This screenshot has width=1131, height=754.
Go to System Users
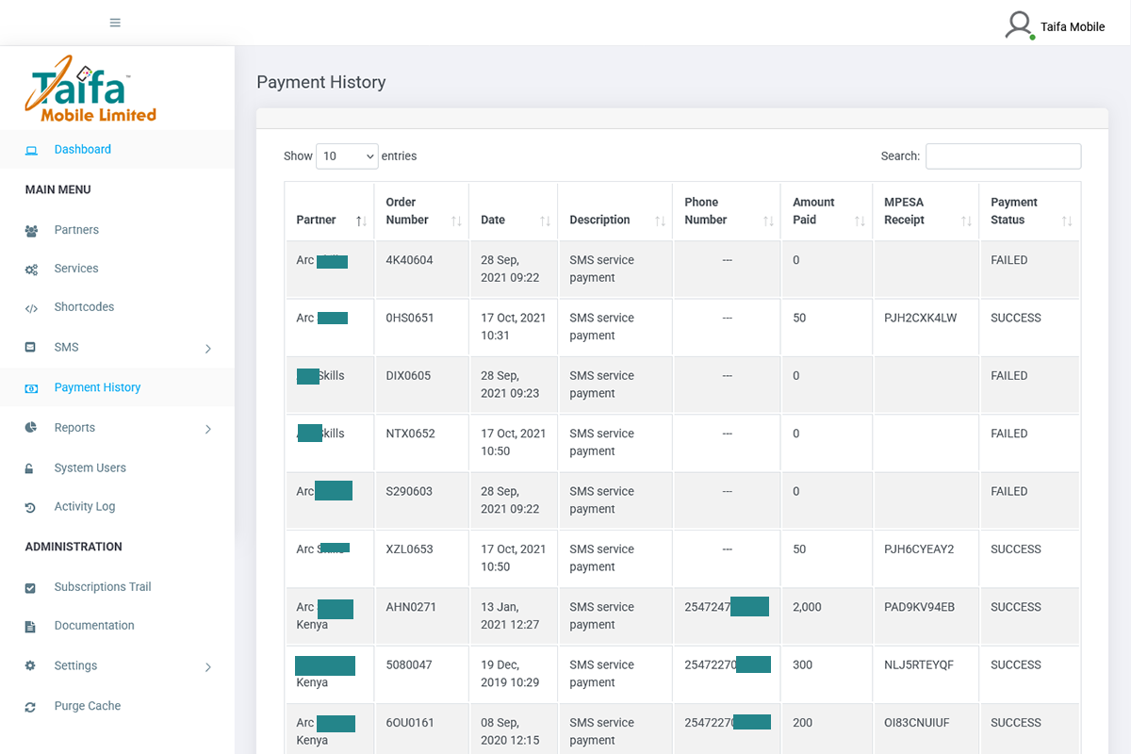coord(89,467)
